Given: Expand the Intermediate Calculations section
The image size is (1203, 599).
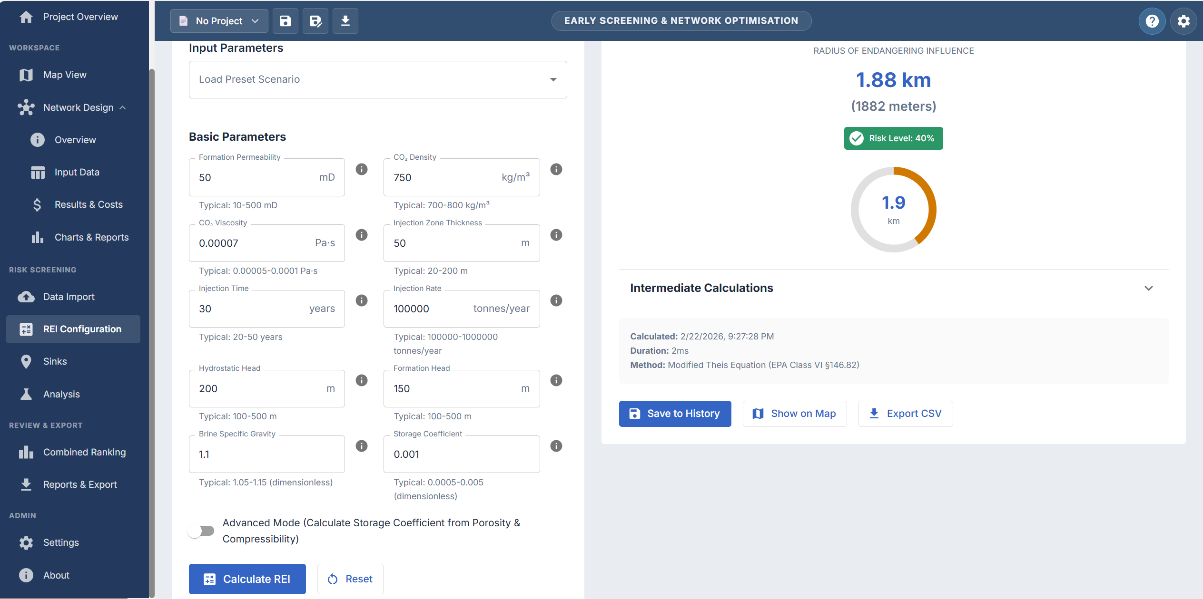Looking at the screenshot, I should coord(1148,288).
